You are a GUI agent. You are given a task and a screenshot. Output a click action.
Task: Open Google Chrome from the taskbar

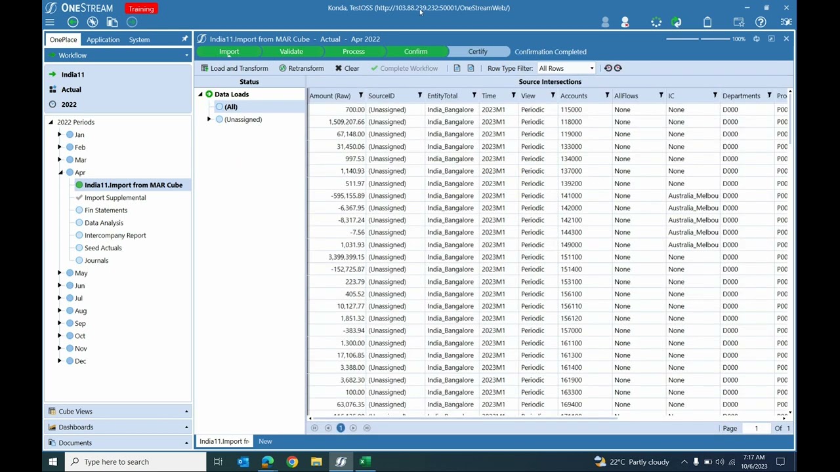tap(292, 462)
